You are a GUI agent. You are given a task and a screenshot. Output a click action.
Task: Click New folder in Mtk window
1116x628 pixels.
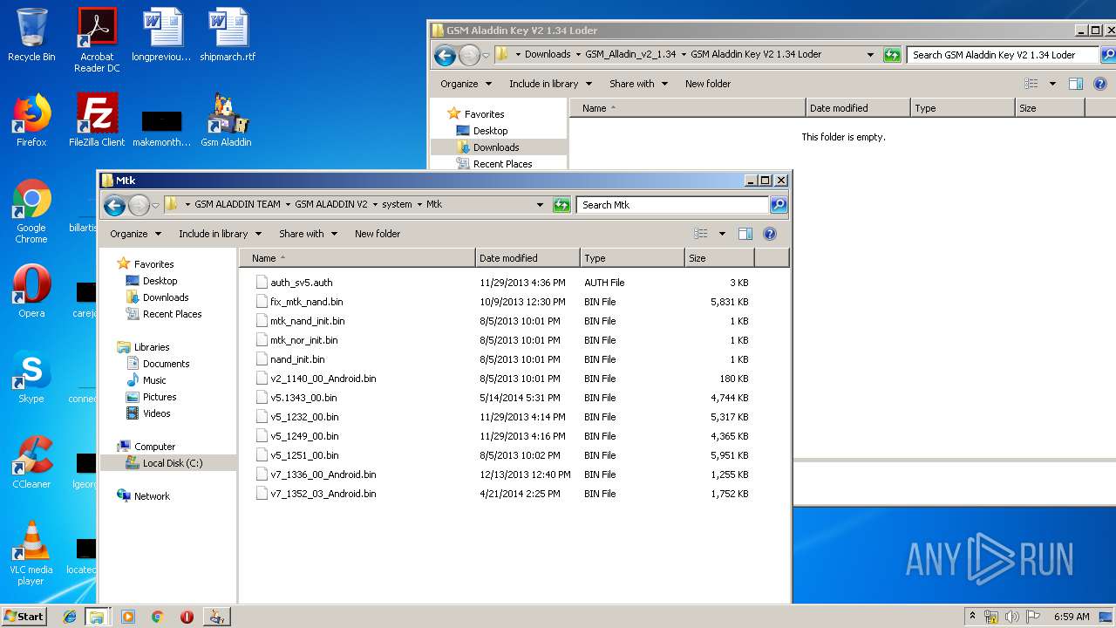point(378,234)
